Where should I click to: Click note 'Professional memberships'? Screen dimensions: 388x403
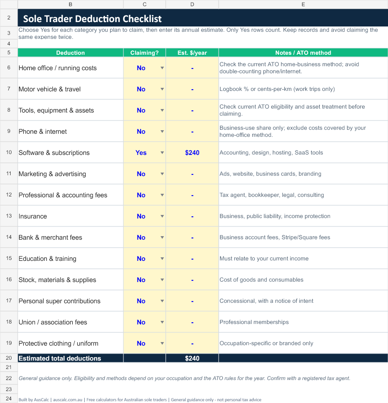pyautogui.click(x=254, y=322)
